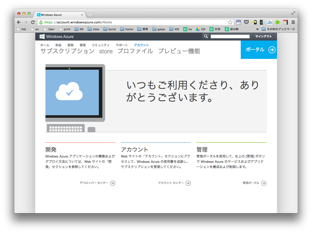
Task: Click into the Azure header search field
Action: point(230,36)
